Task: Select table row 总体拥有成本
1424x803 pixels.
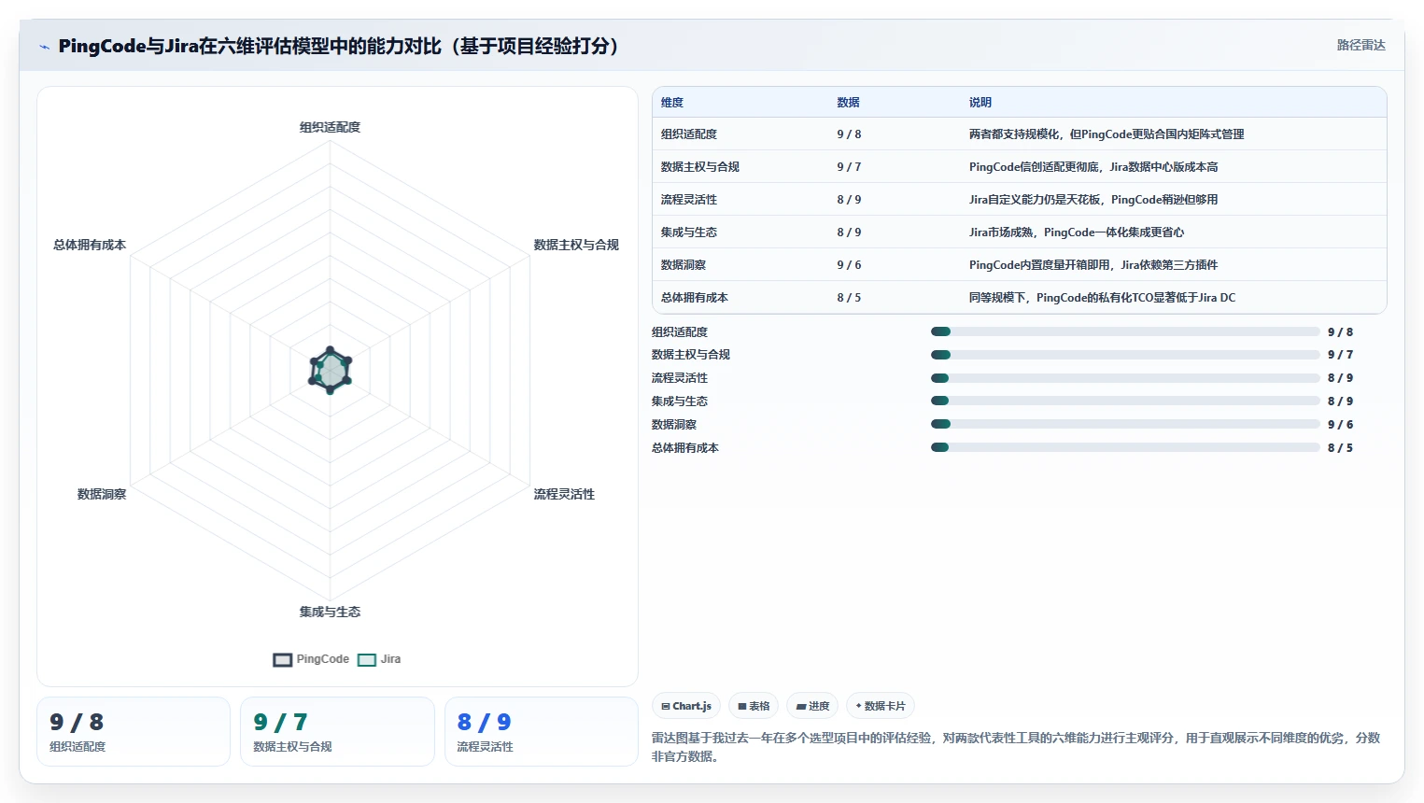Action: 1019,298
